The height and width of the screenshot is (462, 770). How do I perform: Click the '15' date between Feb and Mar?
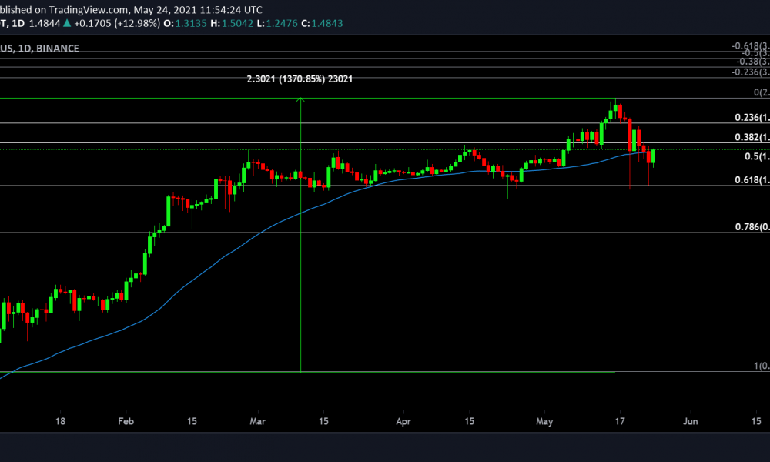192,421
